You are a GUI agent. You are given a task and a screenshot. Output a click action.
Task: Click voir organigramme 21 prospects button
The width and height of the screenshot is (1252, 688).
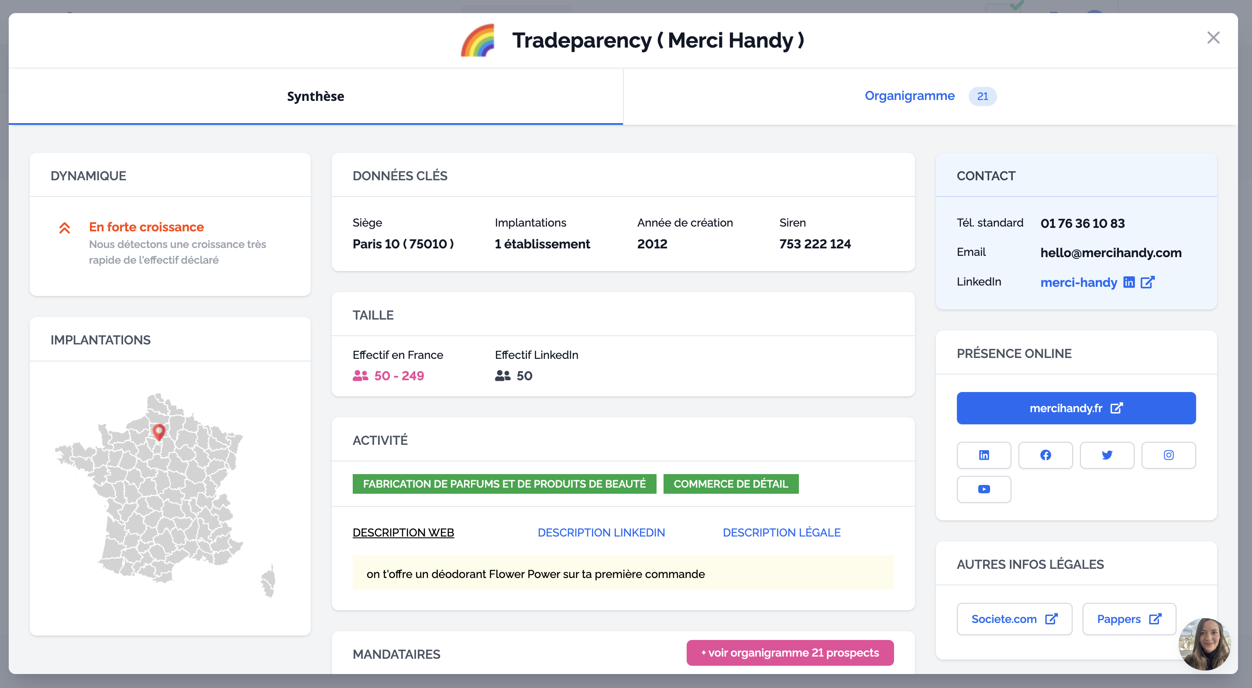click(x=790, y=653)
